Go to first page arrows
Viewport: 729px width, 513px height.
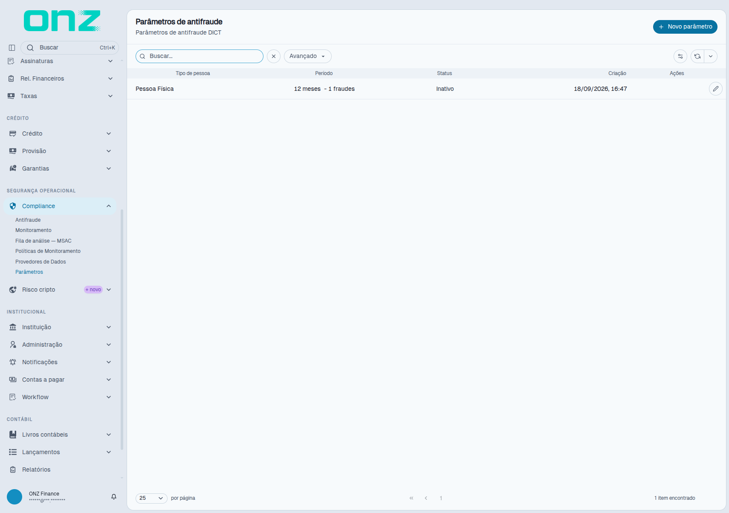pos(411,498)
